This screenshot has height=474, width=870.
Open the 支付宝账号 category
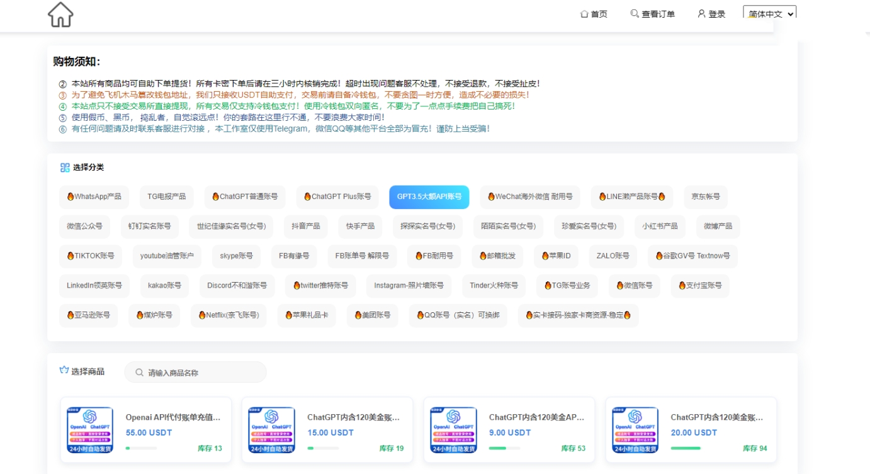click(x=700, y=286)
